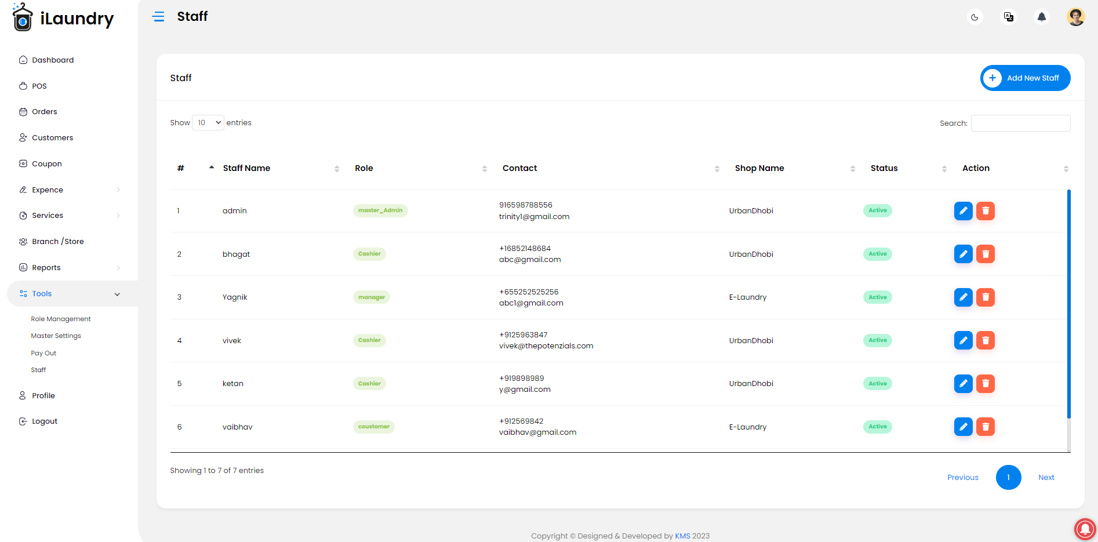Toggle the hamburger sidebar menu
Screen dimensions: 1098x542
(x=158, y=17)
